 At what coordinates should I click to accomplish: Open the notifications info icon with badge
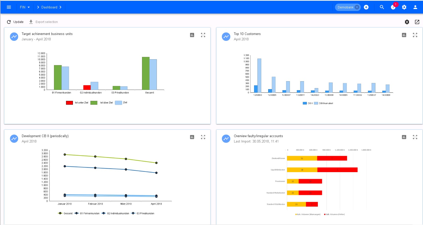pos(393,7)
